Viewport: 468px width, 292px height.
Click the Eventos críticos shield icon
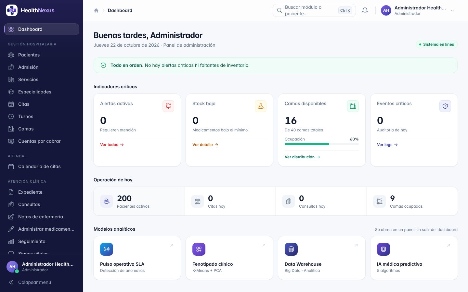(445, 106)
